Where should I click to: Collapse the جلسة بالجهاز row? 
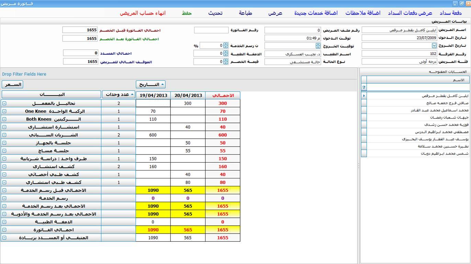click(4, 143)
